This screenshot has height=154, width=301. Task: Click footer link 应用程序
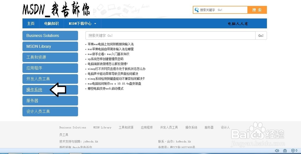pos(147,127)
